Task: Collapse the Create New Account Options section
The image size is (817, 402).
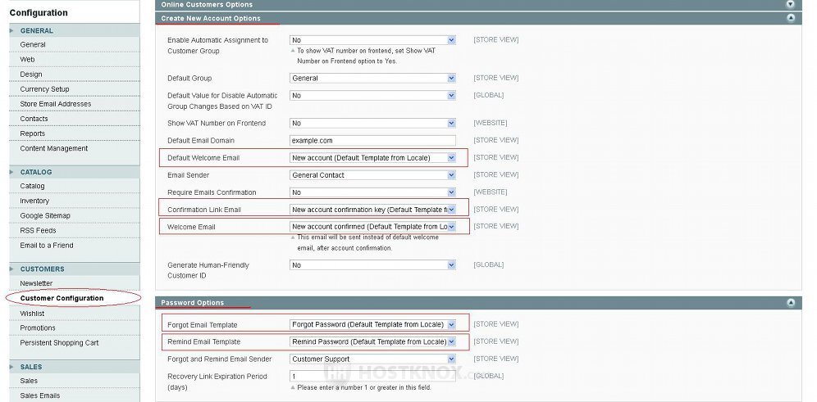Action: (x=790, y=18)
